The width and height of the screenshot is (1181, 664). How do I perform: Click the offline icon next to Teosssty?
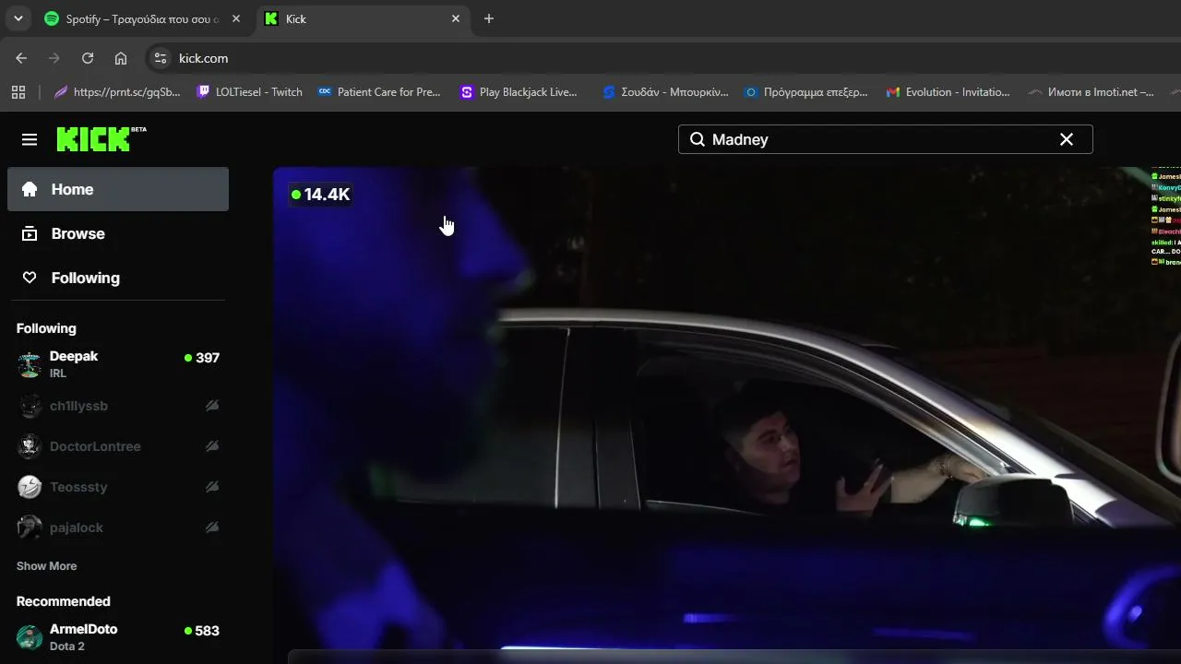pyautogui.click(x=212, y=487)
